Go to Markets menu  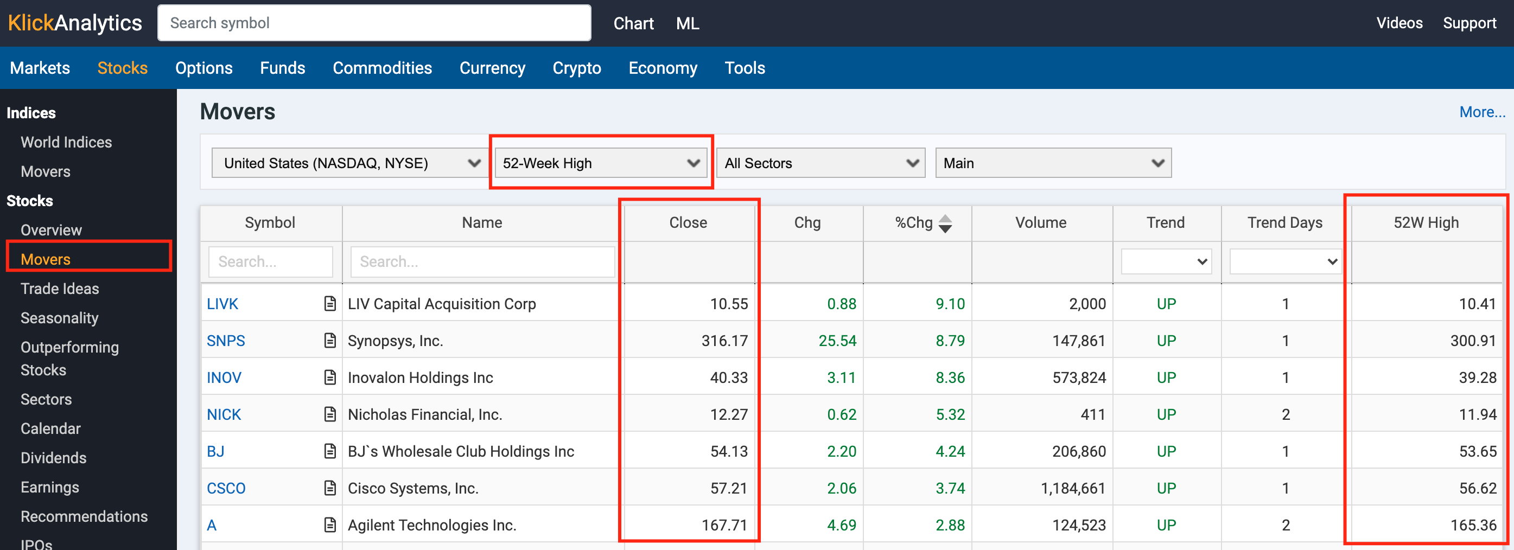coord(40,68)
